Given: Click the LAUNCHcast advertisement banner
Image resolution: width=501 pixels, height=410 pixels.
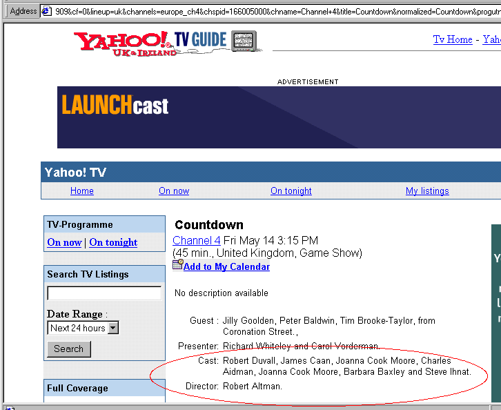Looking at the screenshot, I should tap(279, 117).
